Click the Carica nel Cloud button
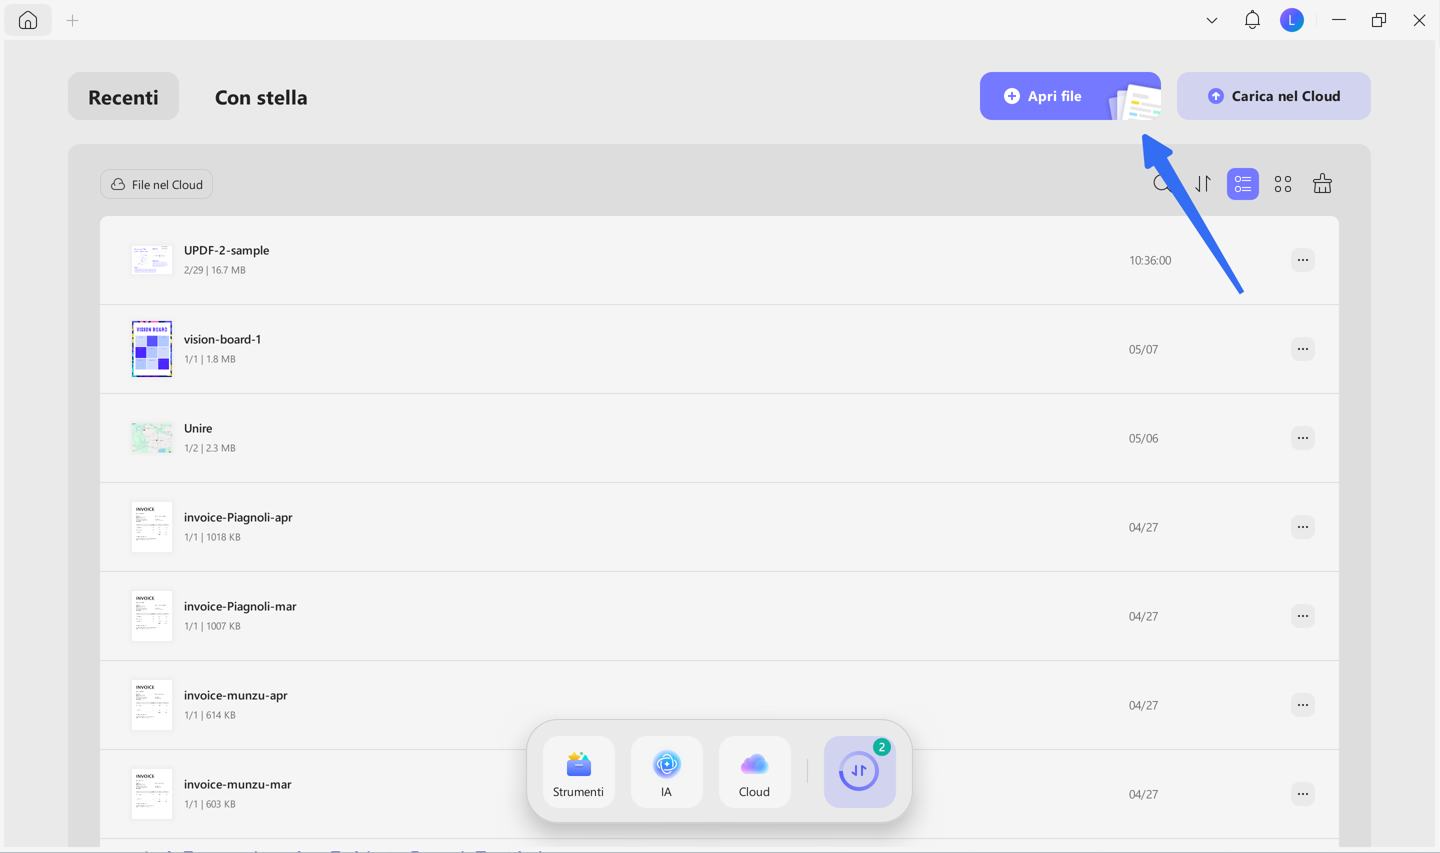Viewport: 1440px width, 853px height. pos(1273,96)
